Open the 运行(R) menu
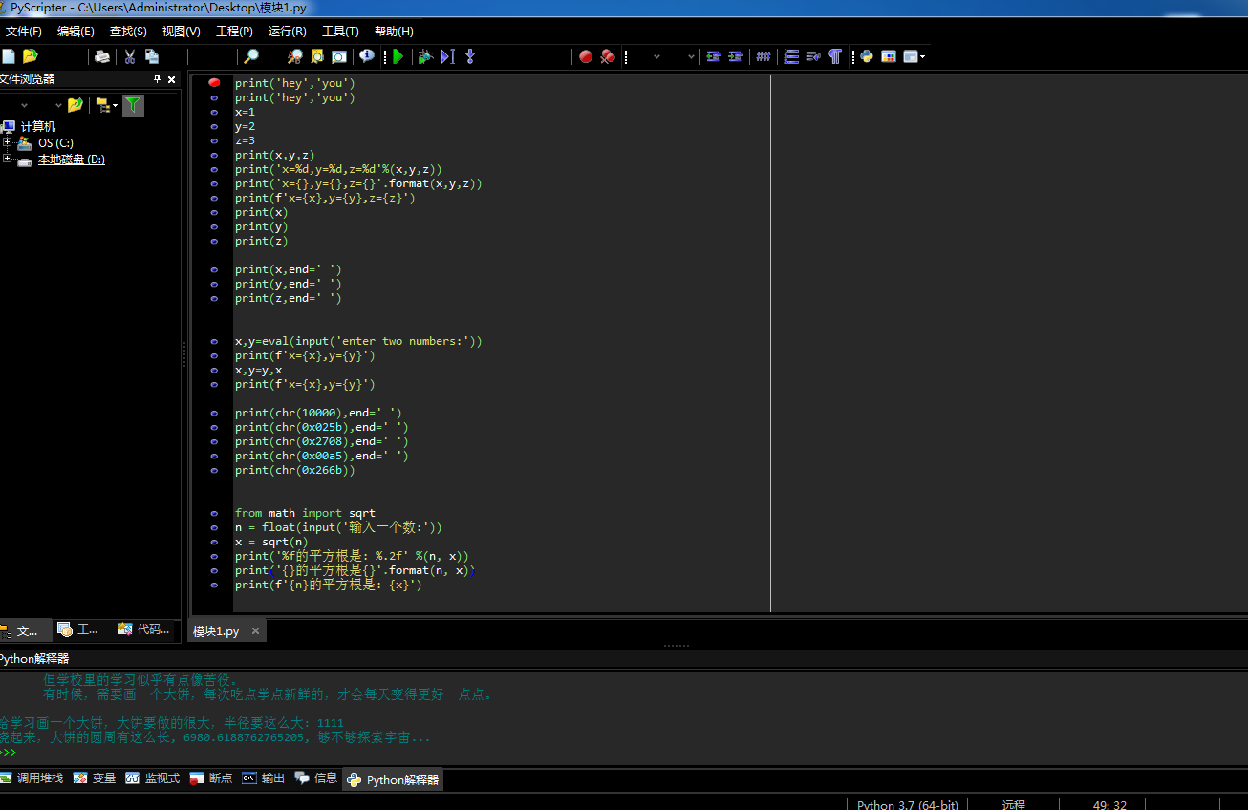Screen dimensions: 1248x810 tap(287, 32)
